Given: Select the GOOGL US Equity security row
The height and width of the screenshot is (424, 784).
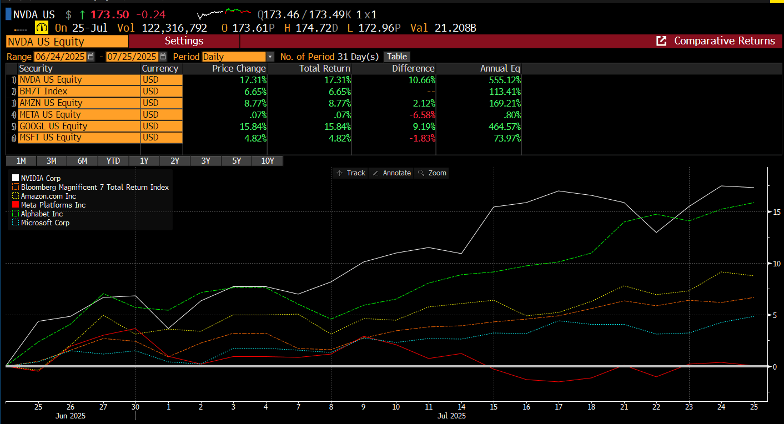Looking at the screenshot, I should [x=79, y=126].
